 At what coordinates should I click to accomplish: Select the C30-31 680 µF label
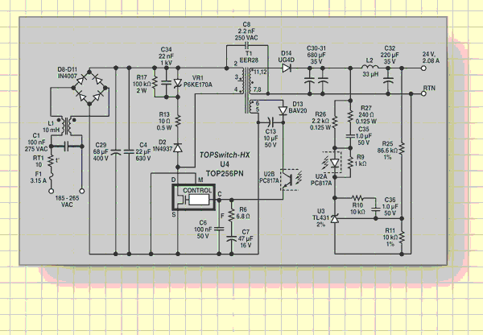pyautogui.click(x=316, y=55)
